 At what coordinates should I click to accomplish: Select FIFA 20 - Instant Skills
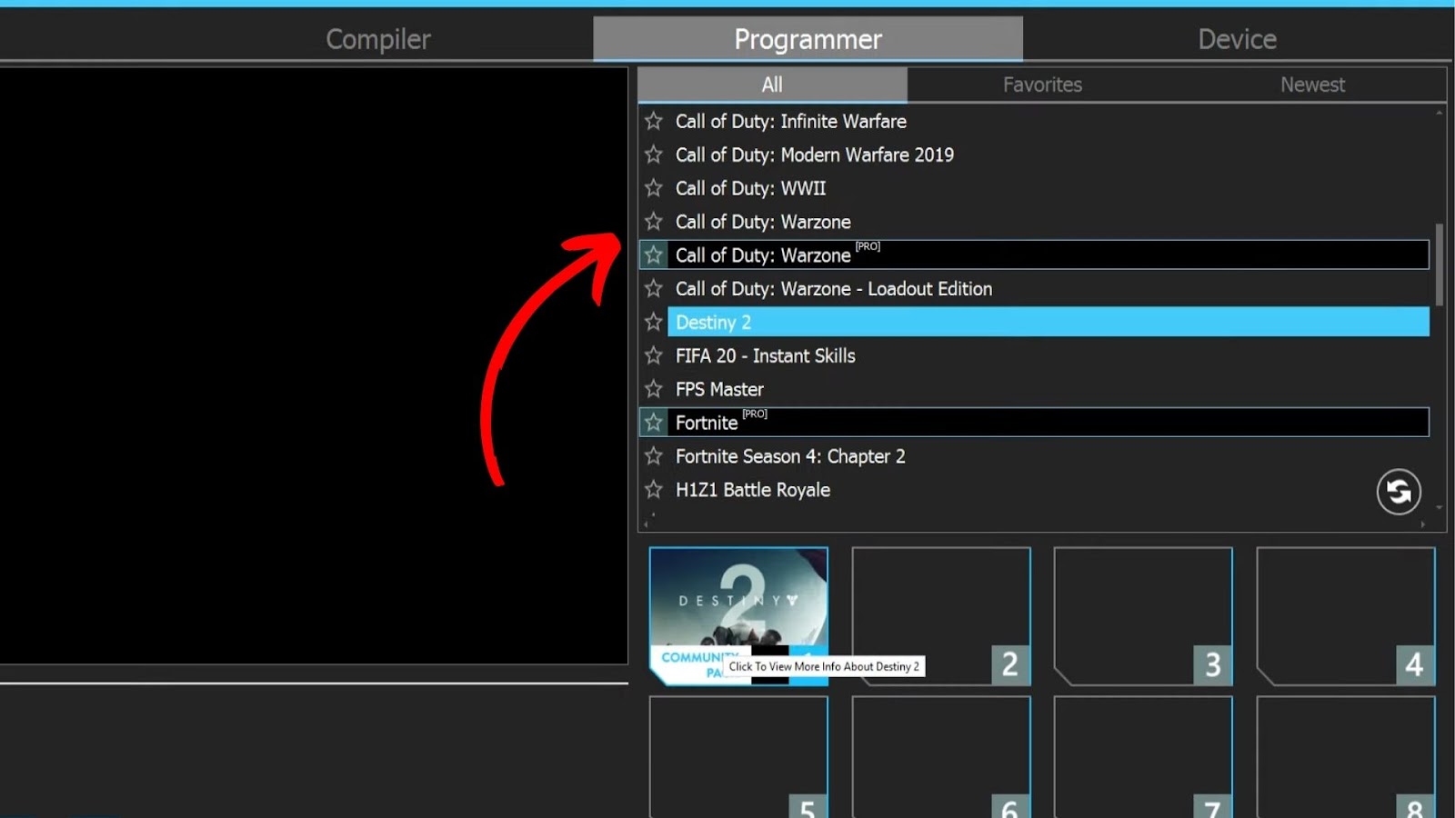pyautogui.click(x=1049, y=355)
